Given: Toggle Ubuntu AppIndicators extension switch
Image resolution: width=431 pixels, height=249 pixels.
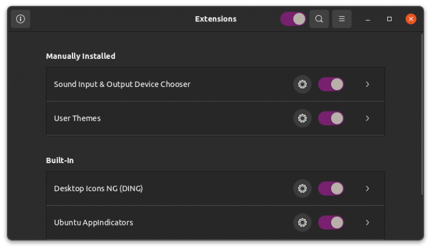Looking at the screenshot, I should click(331, 223).
